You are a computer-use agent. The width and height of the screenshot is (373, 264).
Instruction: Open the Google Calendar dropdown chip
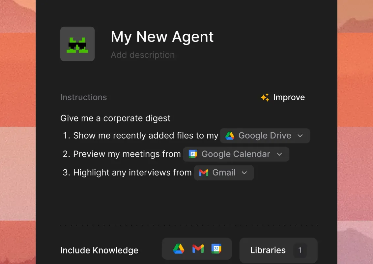(x=236, y=154)
